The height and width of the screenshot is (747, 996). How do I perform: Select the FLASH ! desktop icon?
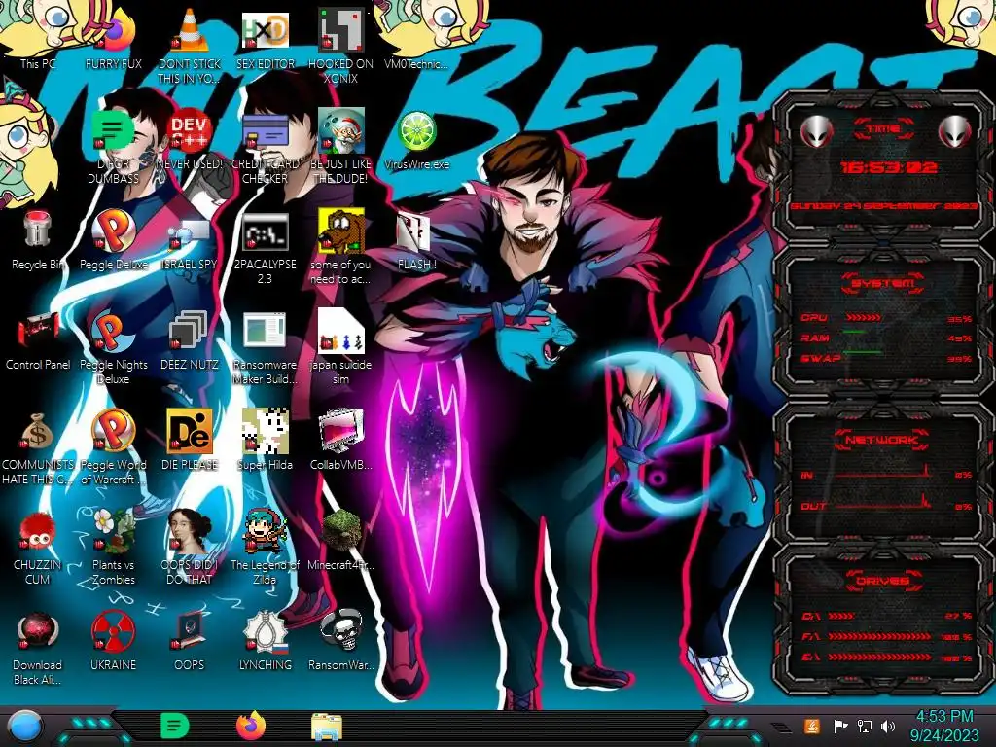[416, 239]
